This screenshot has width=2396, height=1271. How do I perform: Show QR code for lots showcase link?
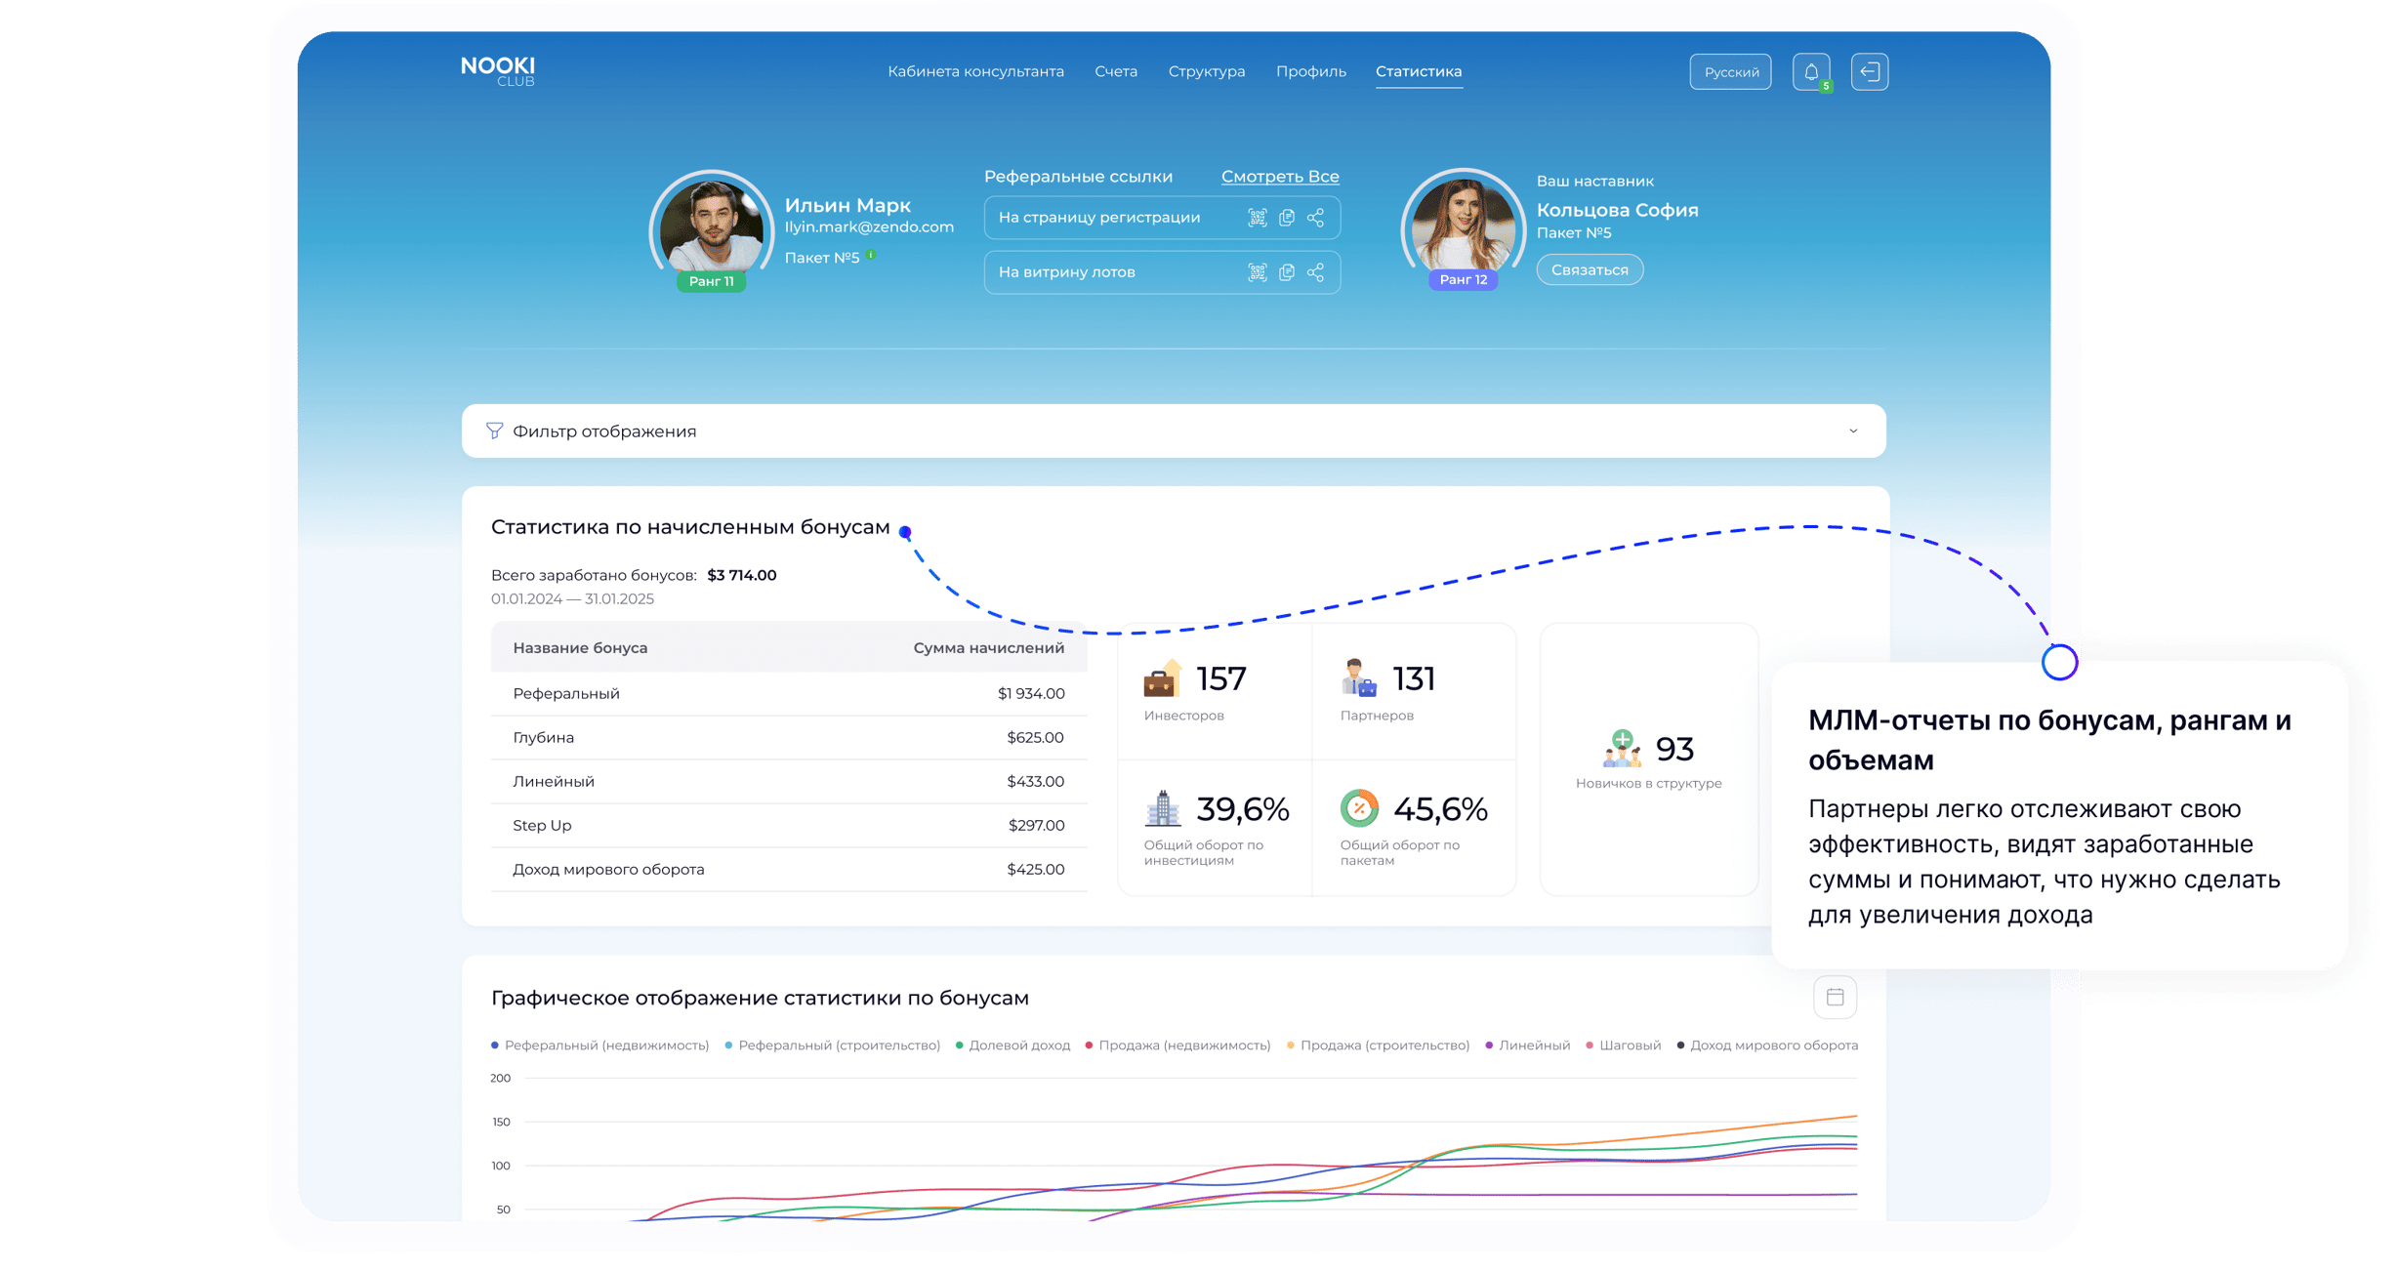point(1257,272)
